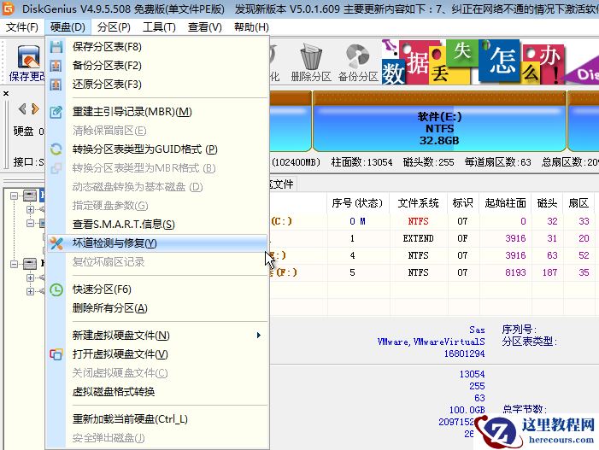
Task: Select 保存分区表(F8) menu entry
Action: coord(157,47)
